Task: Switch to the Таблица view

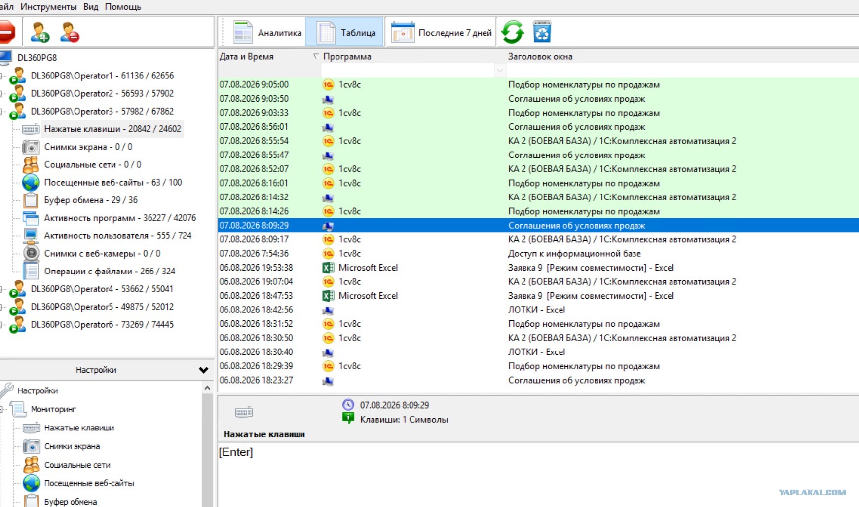Action: (345, 33)
